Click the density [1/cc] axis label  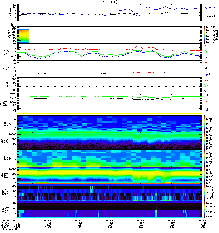pos(7,69)
